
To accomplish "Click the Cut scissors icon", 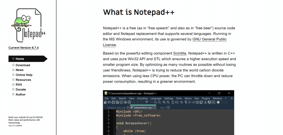I will pyautogui.click(x=134, y=102).
